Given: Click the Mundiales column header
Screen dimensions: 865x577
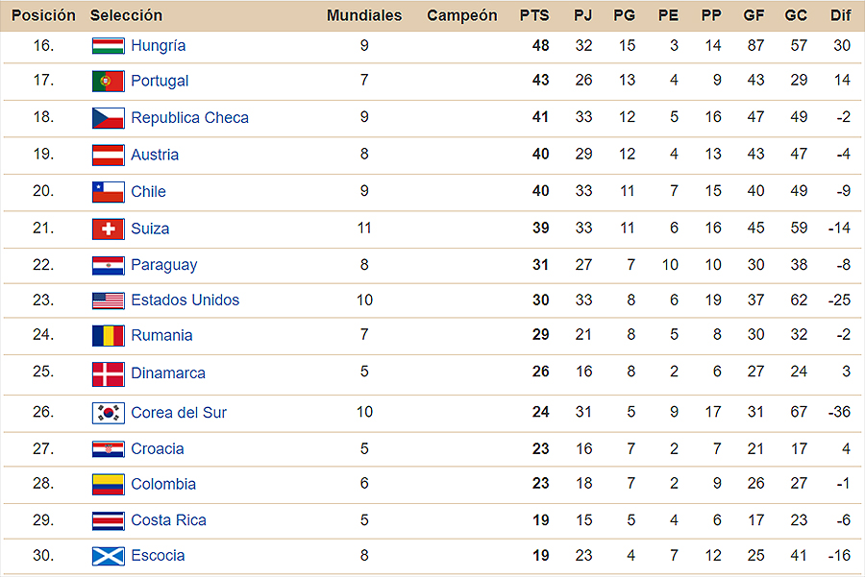Looking at the screenshot, I should [x=364, y=15].
